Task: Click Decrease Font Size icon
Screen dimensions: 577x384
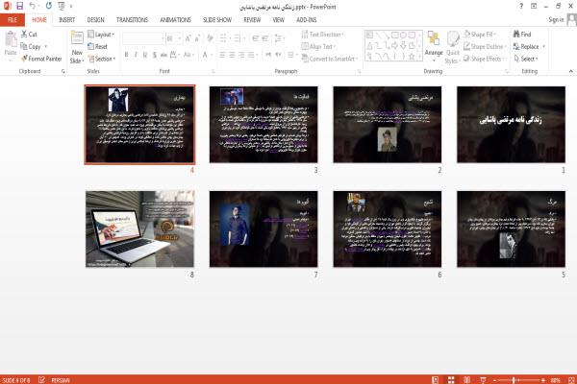Action: point(197,38)
